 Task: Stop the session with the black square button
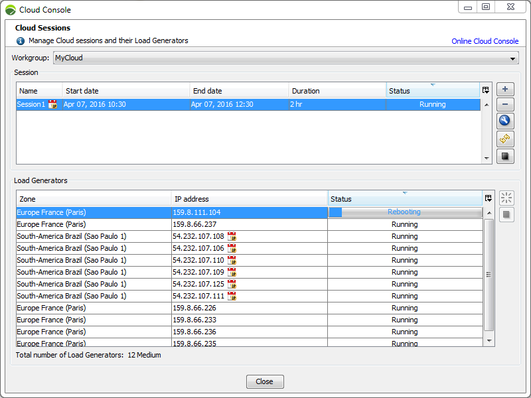click(505, 157)
